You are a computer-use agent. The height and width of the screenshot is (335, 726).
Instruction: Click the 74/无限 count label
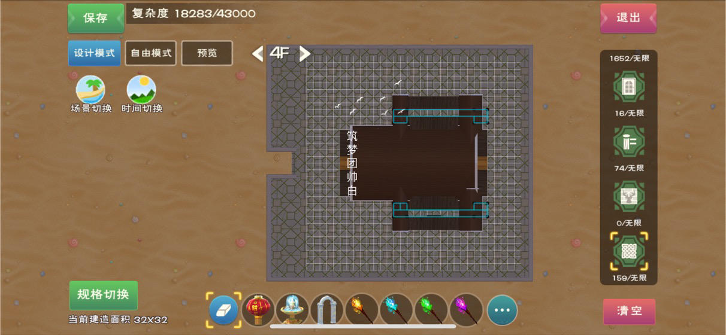point(630,168)
